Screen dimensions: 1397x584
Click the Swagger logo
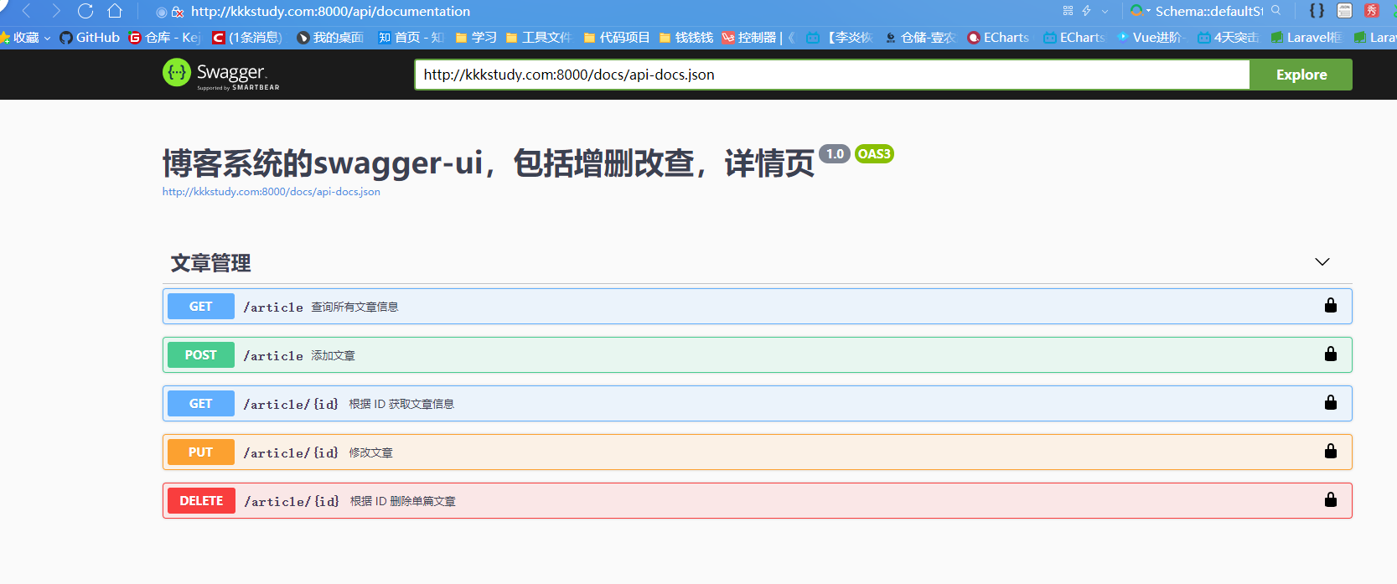pyautogui.click(x=221, y=75)
